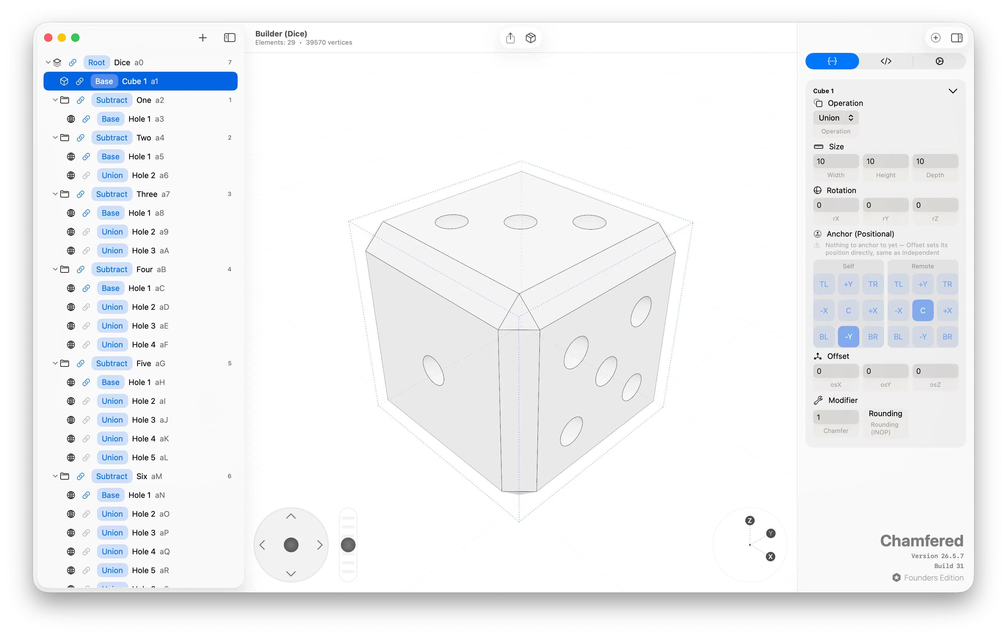Select Remote anchor +Y position
This screenshot has width=1007, height=636.
point(923,284)
